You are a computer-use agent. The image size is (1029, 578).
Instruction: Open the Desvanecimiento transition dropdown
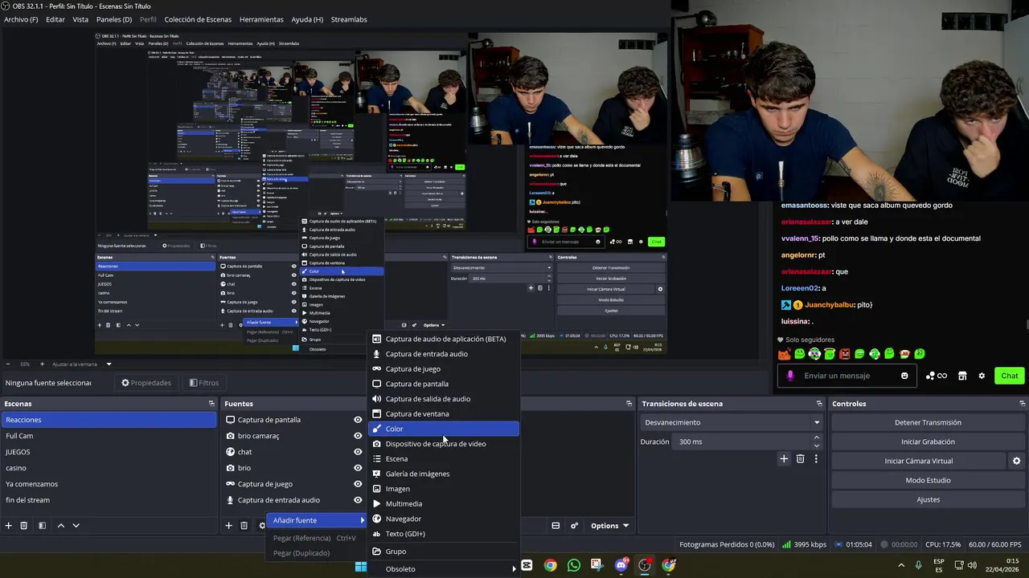point(732,422)
